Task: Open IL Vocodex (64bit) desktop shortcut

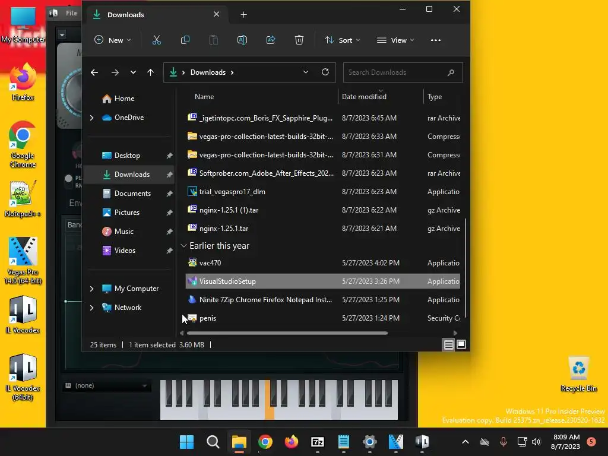Action: point(23,377)
